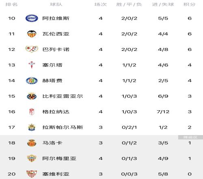The height and width of the screenshot is (179, 203).
Task: Click the Sevilla (塞维利亚) crest
Action: 32,174
